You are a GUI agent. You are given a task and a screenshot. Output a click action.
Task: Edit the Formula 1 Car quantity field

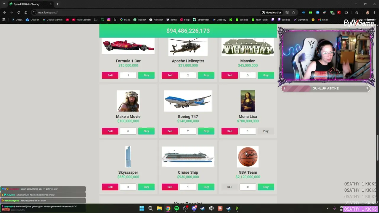(128, 75)
